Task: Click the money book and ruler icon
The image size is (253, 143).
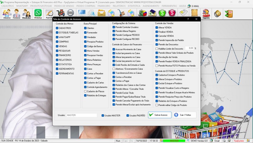Action: [x=152, y=13]
